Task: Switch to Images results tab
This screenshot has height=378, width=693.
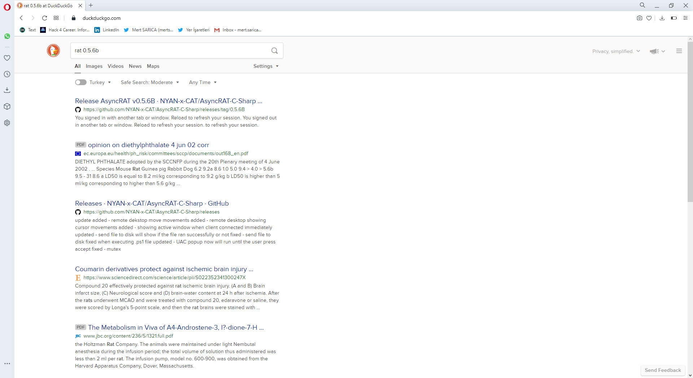Action: tap(94, 66)
